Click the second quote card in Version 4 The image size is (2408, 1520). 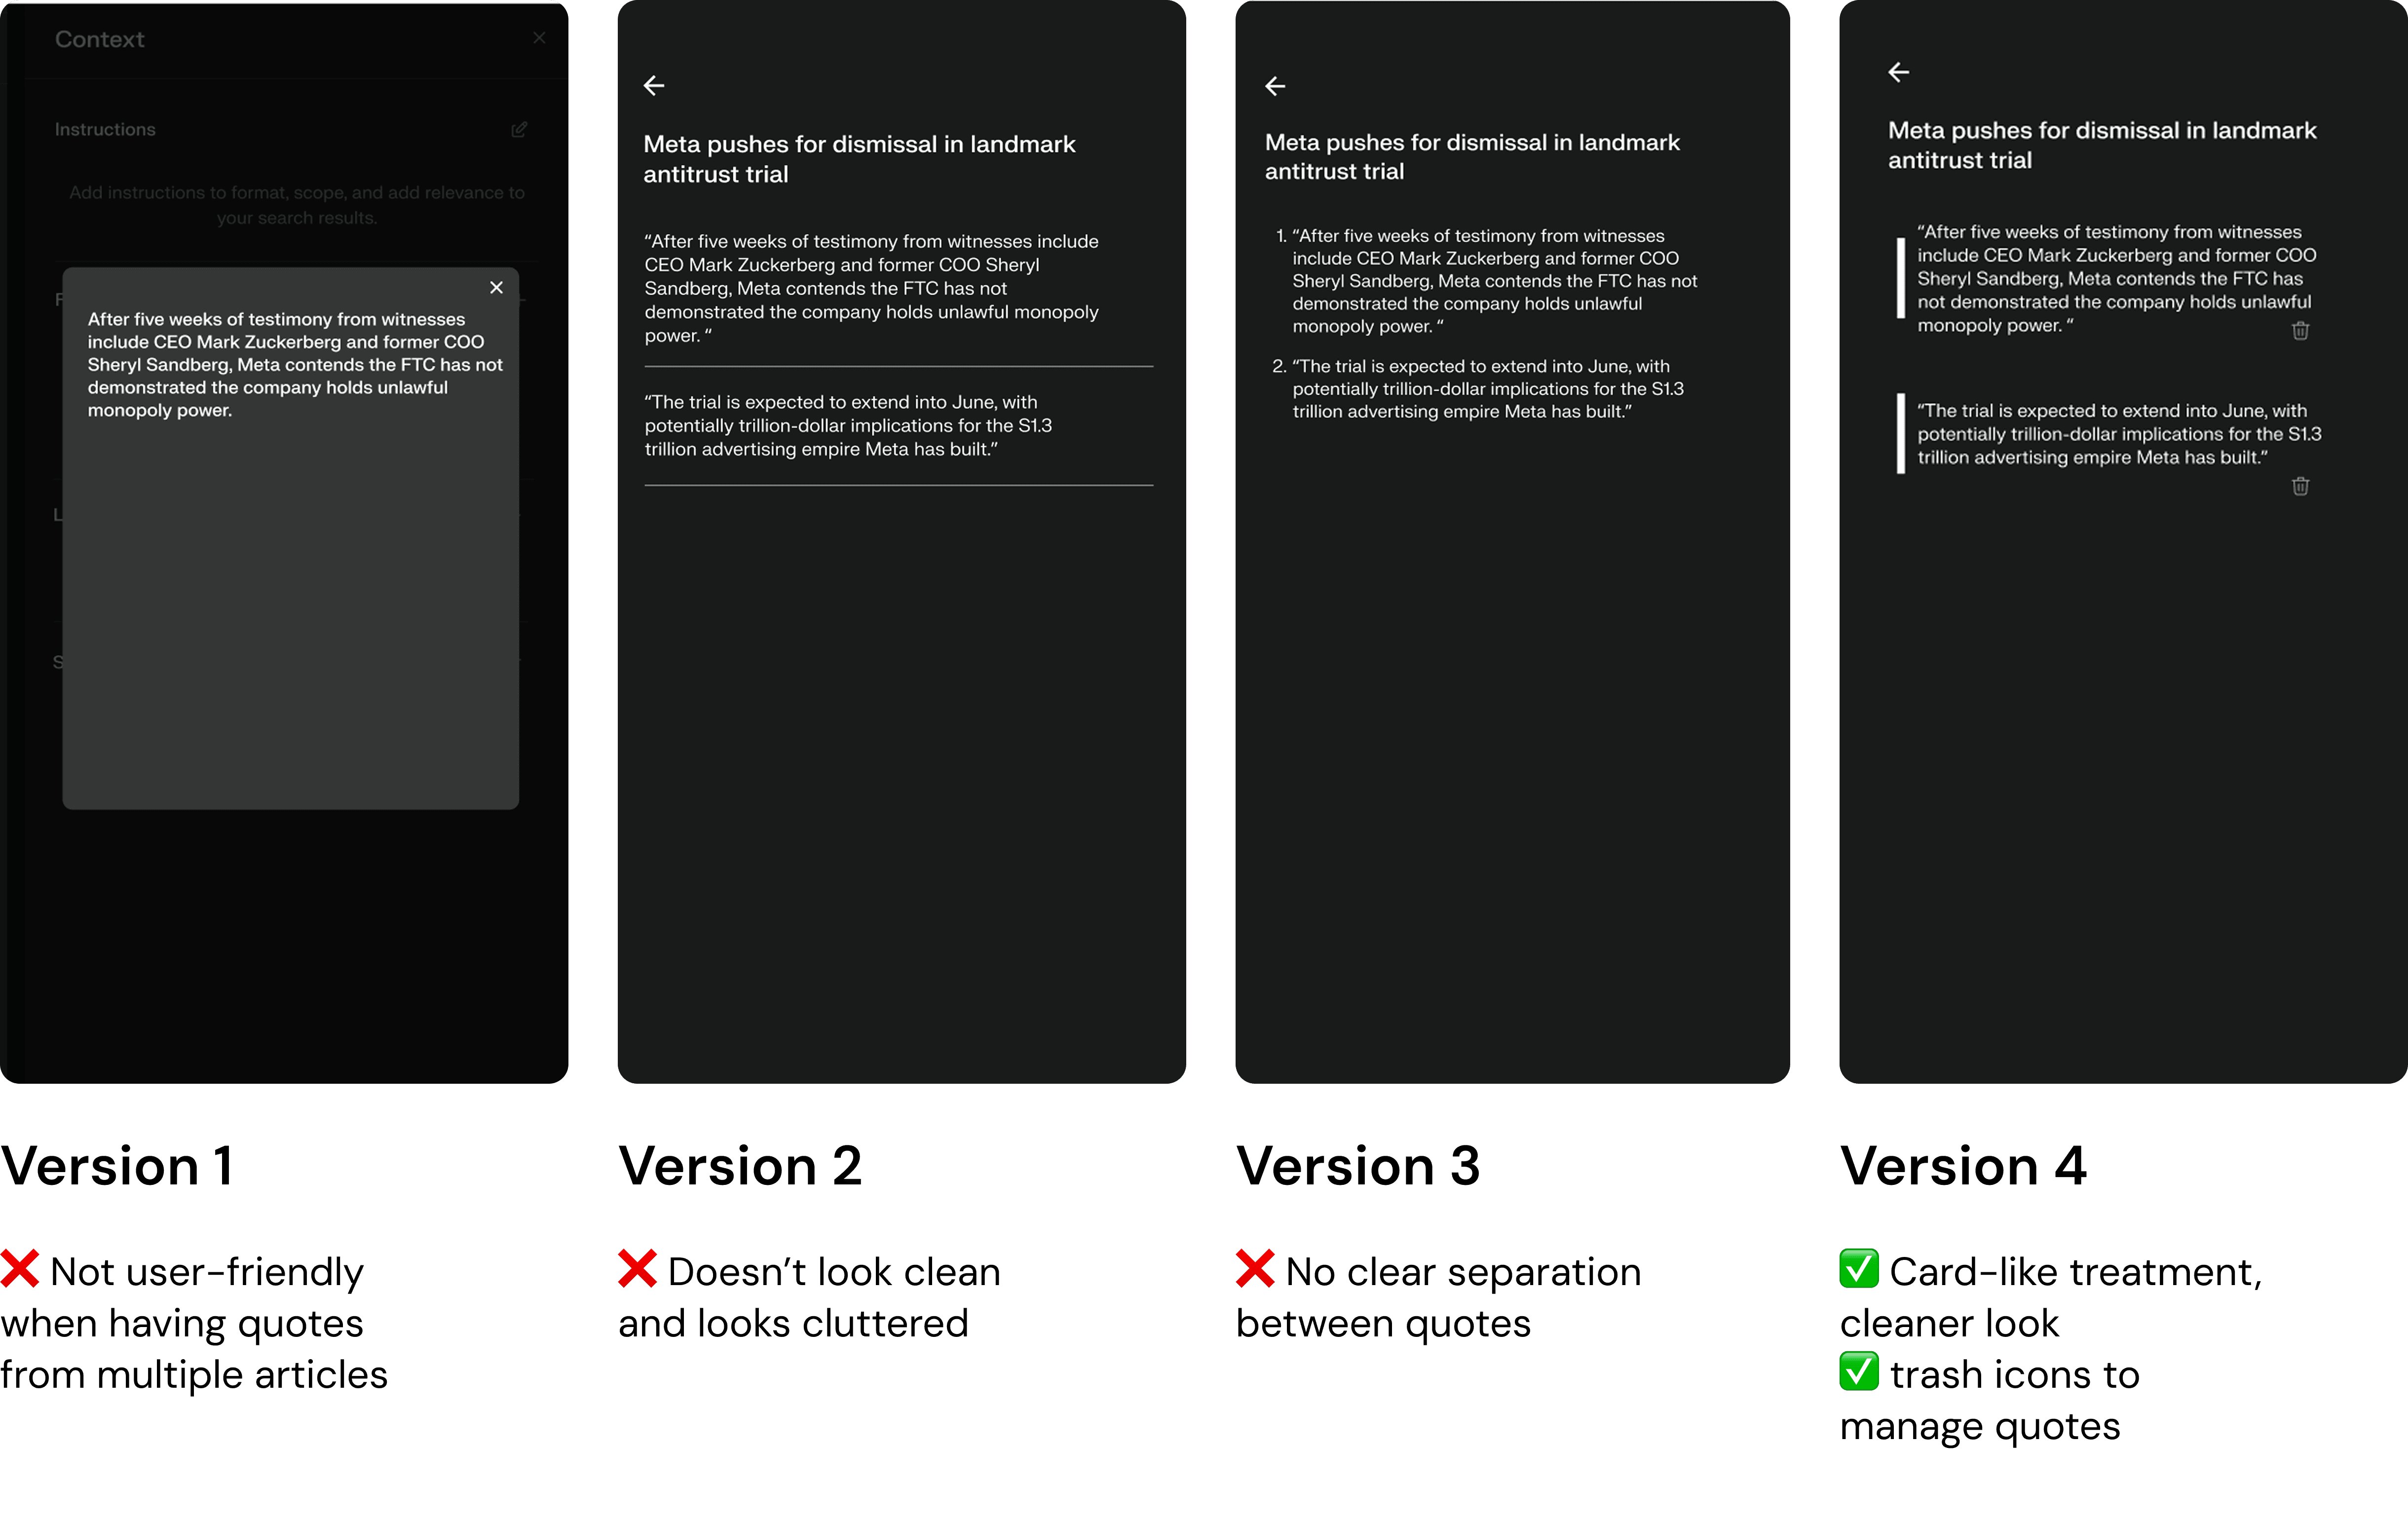(2118, 434)
